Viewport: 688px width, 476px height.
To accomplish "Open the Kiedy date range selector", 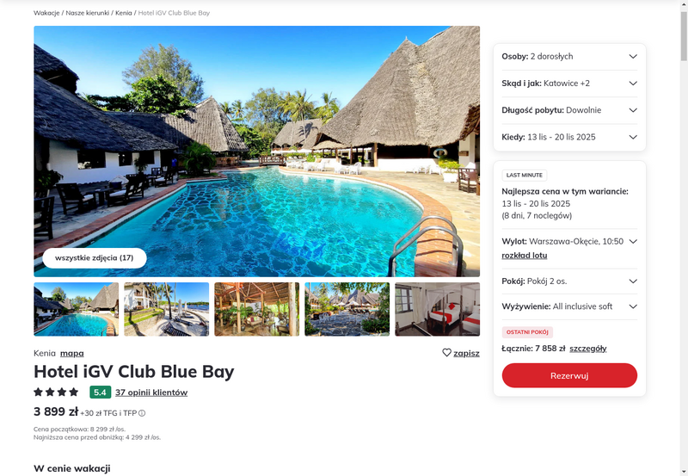I will [x=569, y=137].
